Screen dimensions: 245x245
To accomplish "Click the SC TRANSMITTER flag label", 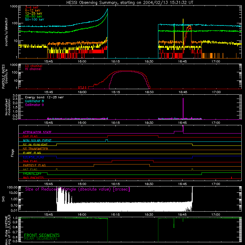I will [x=36, y=149].
